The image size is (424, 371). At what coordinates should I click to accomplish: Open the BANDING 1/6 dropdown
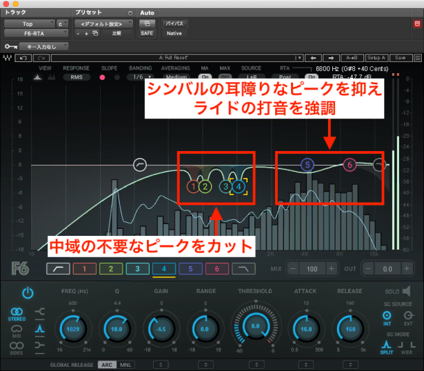pyautogui.click(x=141, y=77)
